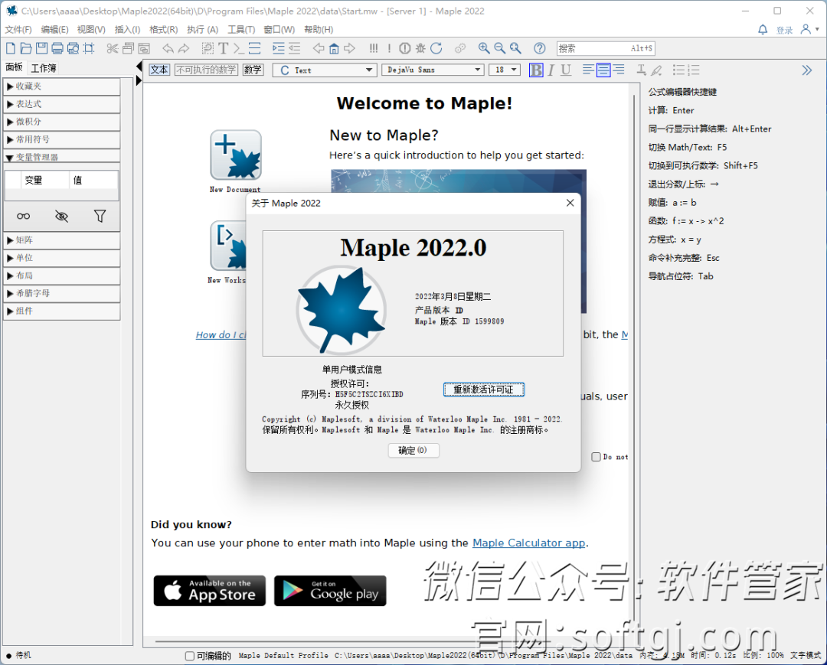
Task: Click in the 搜索 search field
Action: [606, 48]
